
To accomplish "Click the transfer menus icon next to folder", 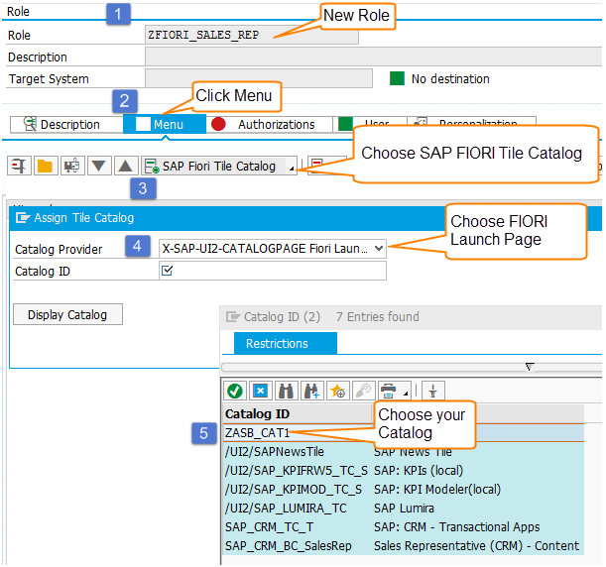I will 72,167.
